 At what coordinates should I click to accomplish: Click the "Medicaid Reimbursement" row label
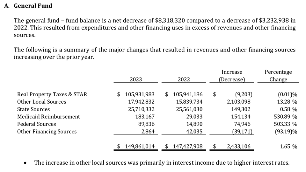pos(48,117)
